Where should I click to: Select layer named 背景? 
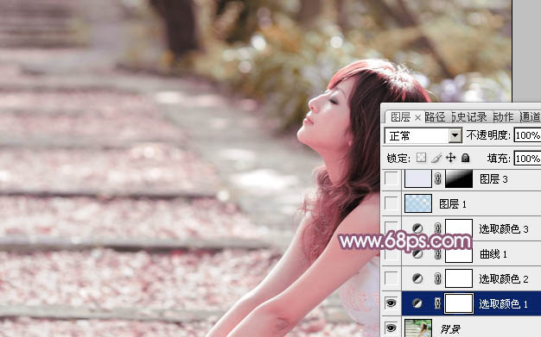pyautogui.click(x=450, y=329)
